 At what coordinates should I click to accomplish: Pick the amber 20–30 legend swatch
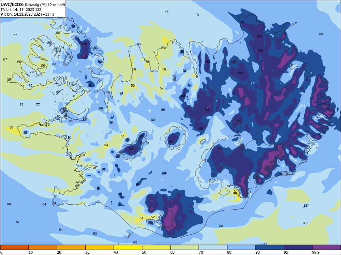tap(71, 248)
